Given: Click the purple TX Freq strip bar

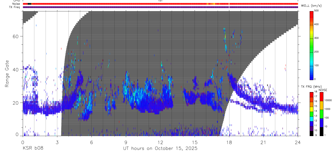Looking at the screenshot, I should (x=160, y=7).
